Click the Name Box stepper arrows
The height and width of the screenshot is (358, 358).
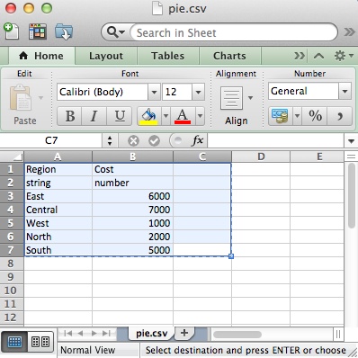pos(110,140)
